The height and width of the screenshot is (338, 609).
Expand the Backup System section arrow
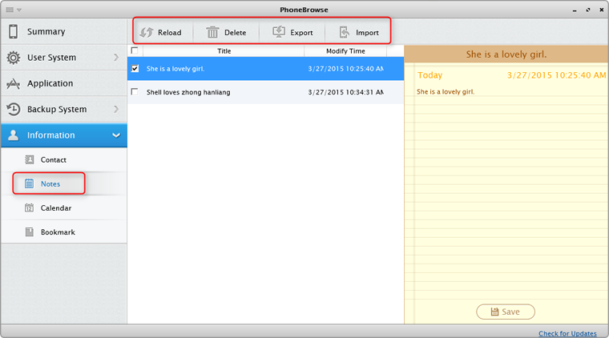[116, 109]
